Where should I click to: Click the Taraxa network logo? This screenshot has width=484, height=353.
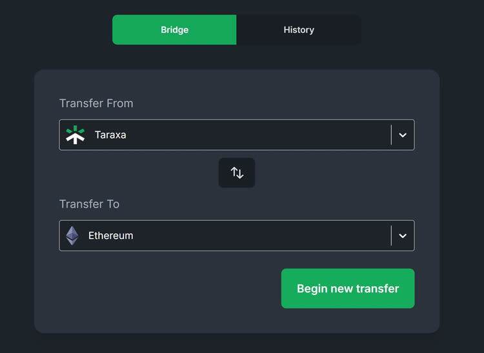point(76,135)
